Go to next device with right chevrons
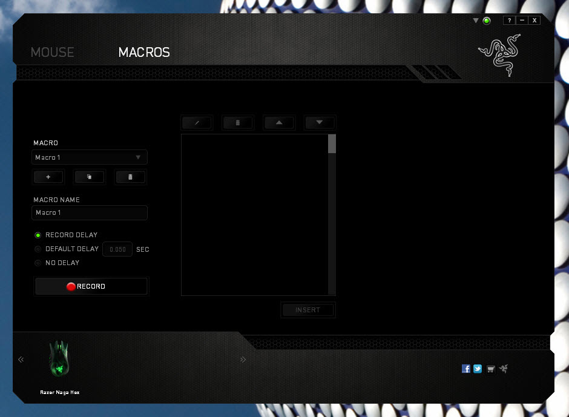 [243, 360]
